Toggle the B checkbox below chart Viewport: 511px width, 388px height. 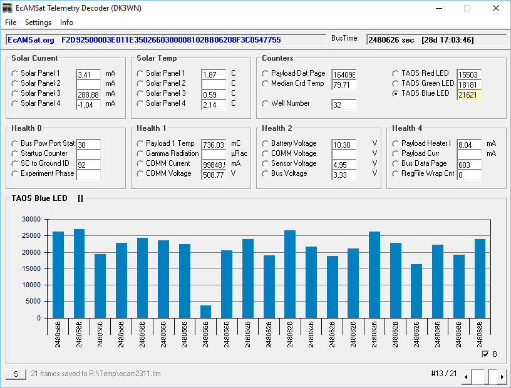[485, 354]
